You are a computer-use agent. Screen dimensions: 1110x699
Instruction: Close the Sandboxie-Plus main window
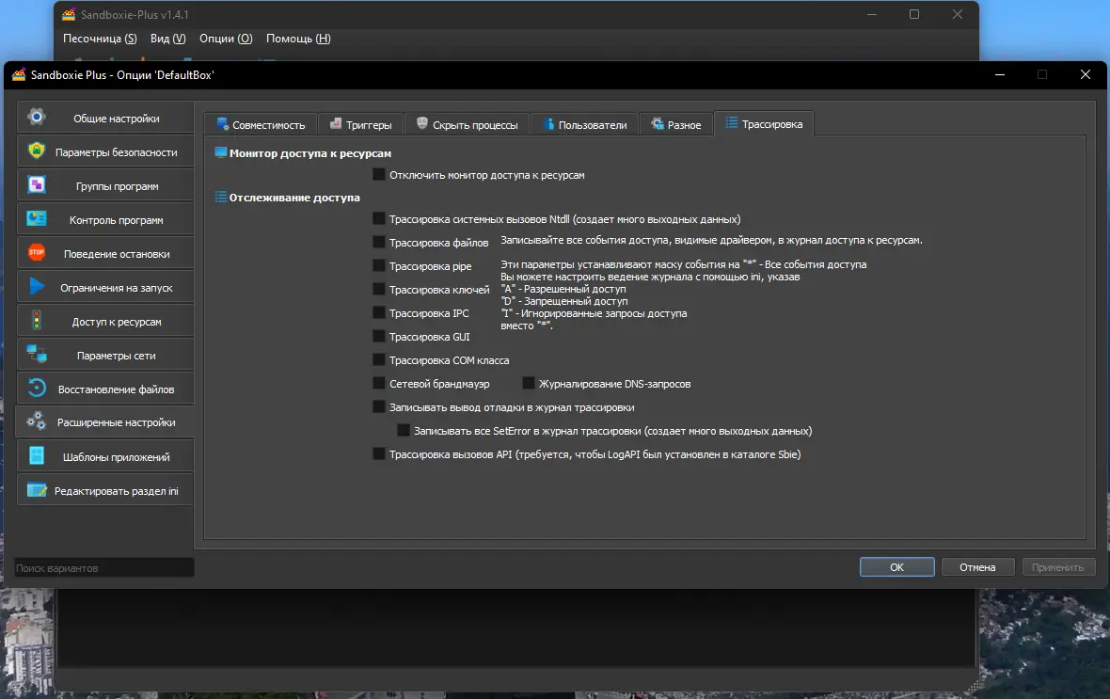tap(957, 14)
